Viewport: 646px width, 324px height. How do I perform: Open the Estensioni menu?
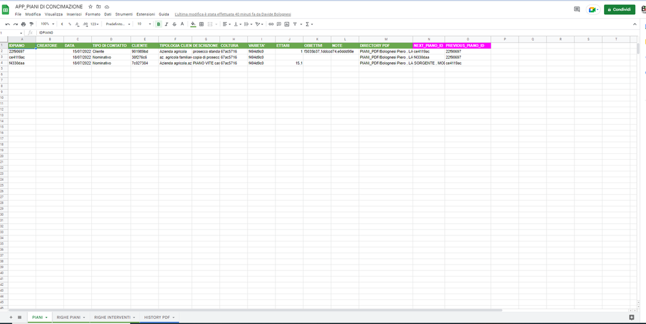(146, 14)
